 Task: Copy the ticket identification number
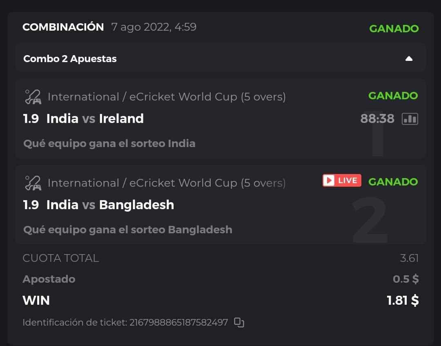coord(239,322)
